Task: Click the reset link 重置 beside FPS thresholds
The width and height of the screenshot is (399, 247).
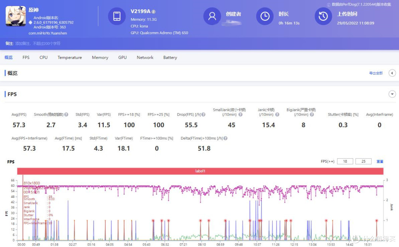Action: [380, 162]
